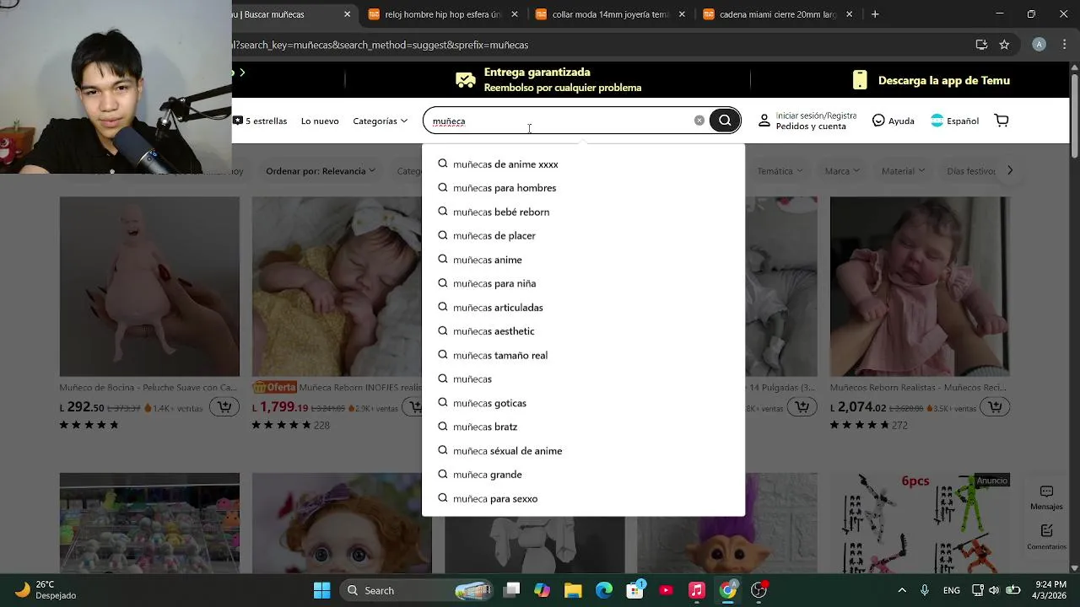Open the Muñecos Reborn Realistas baby doll thumbnail
This screenshot has height=607, width=1080.
[920, 287]
